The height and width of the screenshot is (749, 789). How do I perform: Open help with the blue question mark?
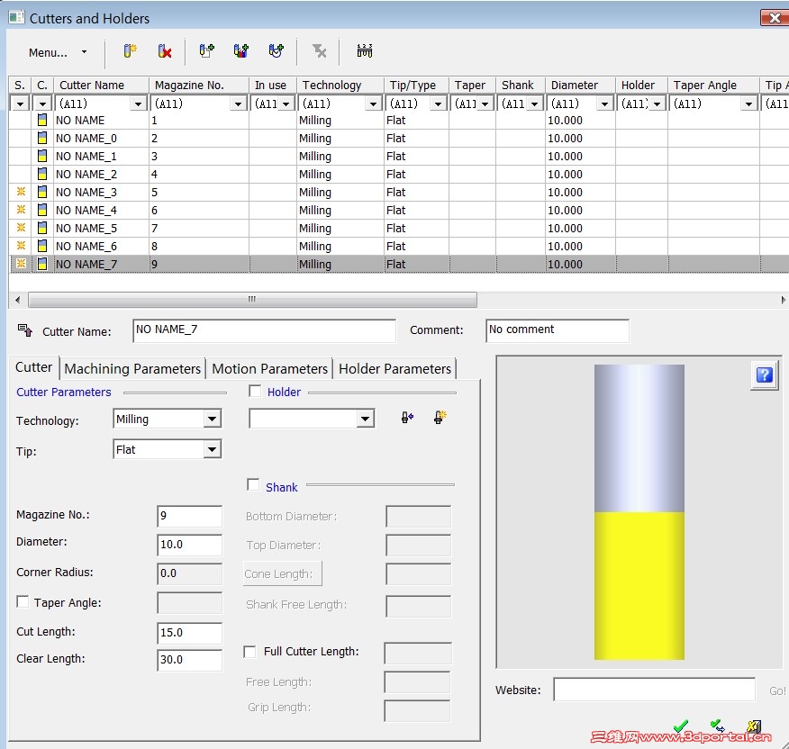[x=765, y=375]
